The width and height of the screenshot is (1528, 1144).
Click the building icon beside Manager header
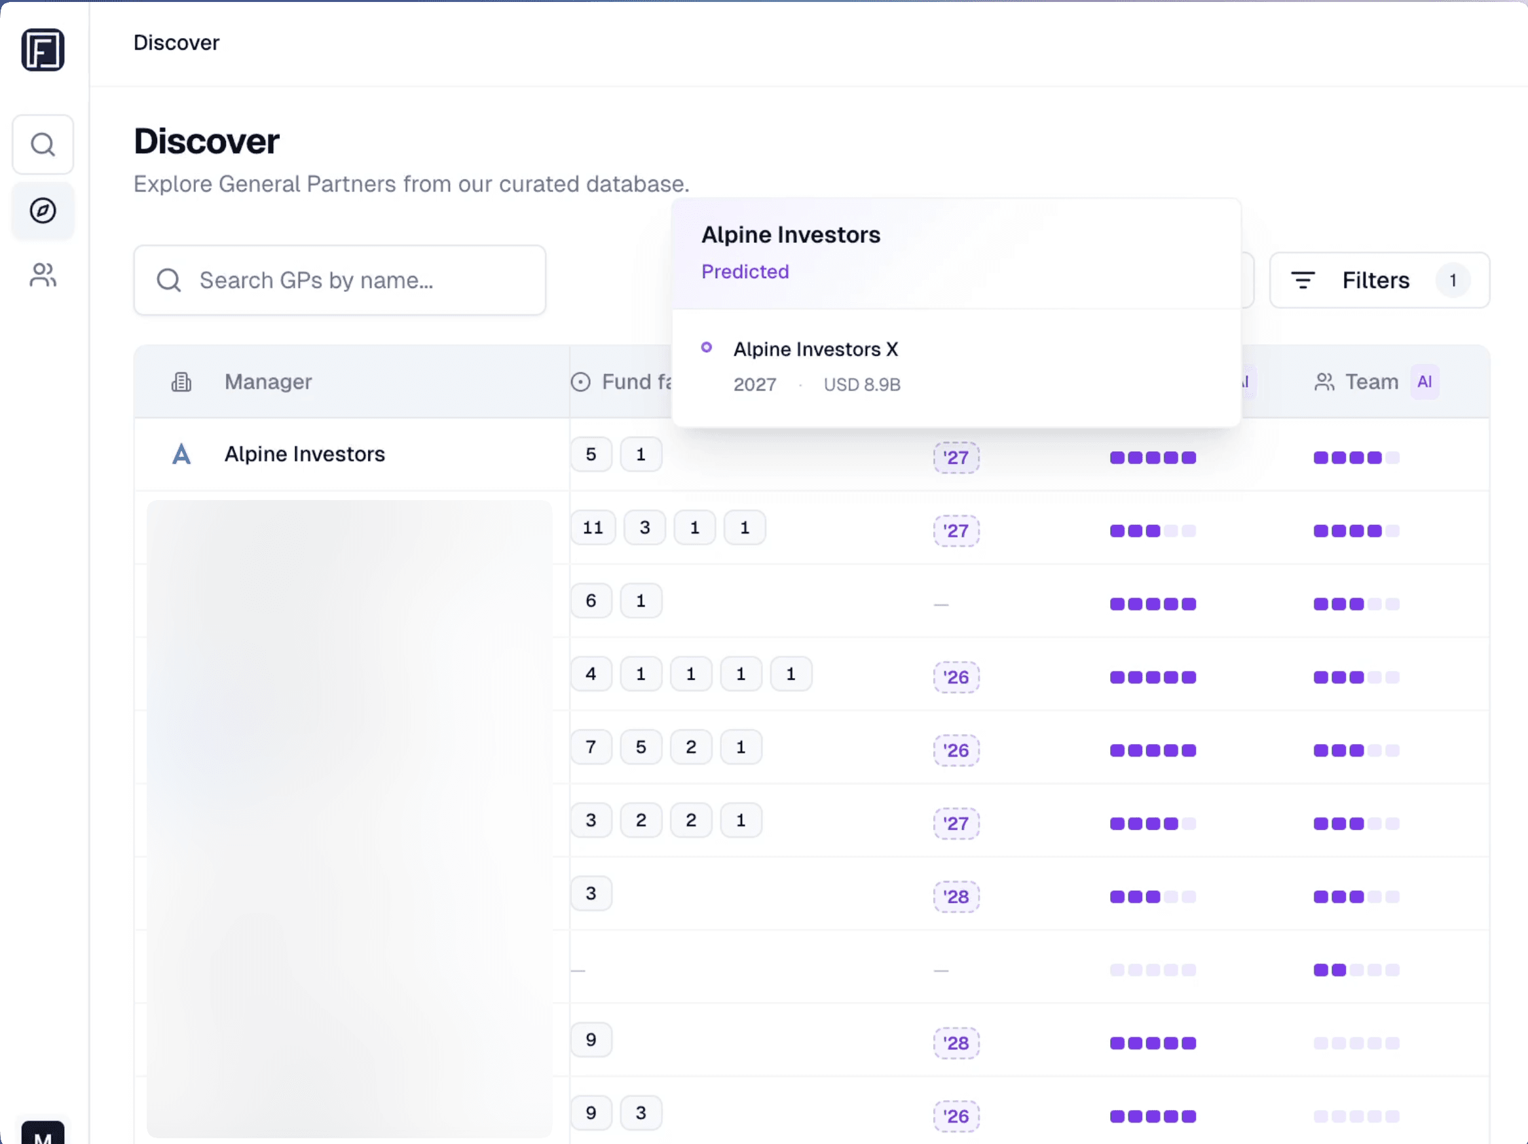pos(181,382)
